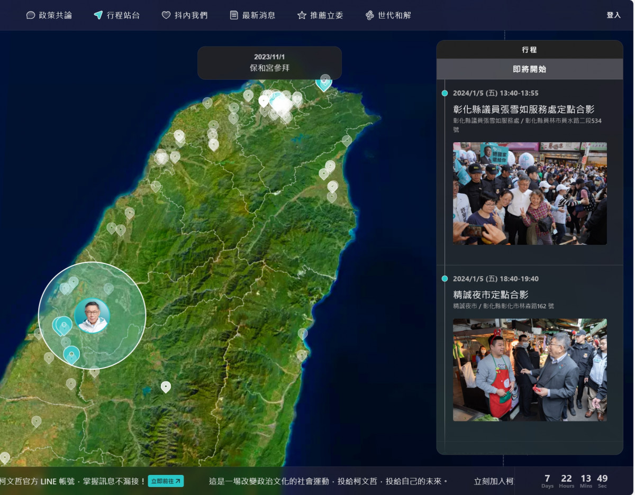Click the paper plane icon beside 行程站台
The width and height of the screenshot is (635, 495).
click(98, 15)
